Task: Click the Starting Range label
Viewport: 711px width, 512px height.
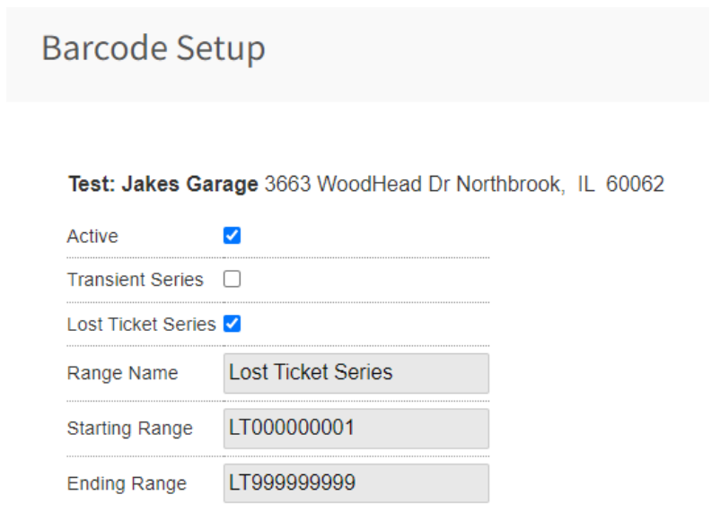Action: coord(129,429)
